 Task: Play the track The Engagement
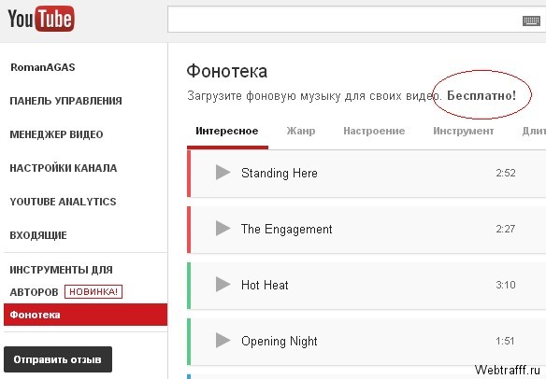click(x=223, y=229)
